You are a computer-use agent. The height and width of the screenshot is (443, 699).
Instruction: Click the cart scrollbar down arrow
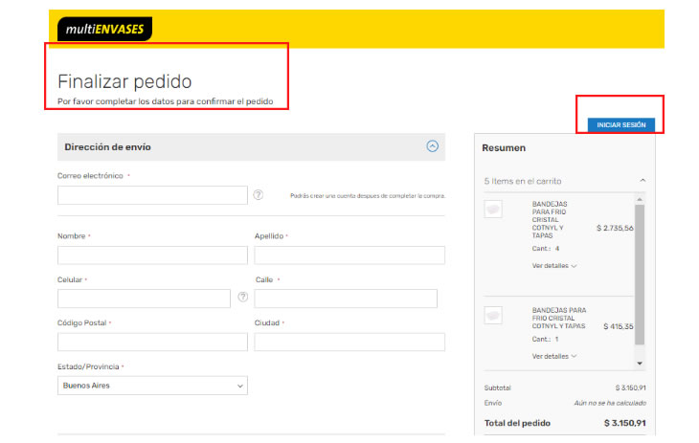[x=640, y=364]
